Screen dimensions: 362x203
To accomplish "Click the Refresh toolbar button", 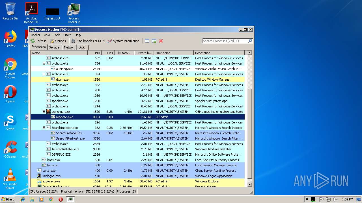I will click(x=38, y=41).
